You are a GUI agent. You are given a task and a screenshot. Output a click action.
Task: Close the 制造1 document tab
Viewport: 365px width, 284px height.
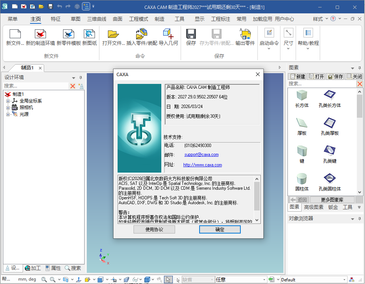[40, 68]
